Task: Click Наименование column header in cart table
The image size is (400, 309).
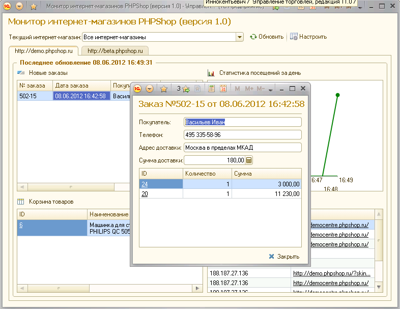Action: (x=109, y=214)
